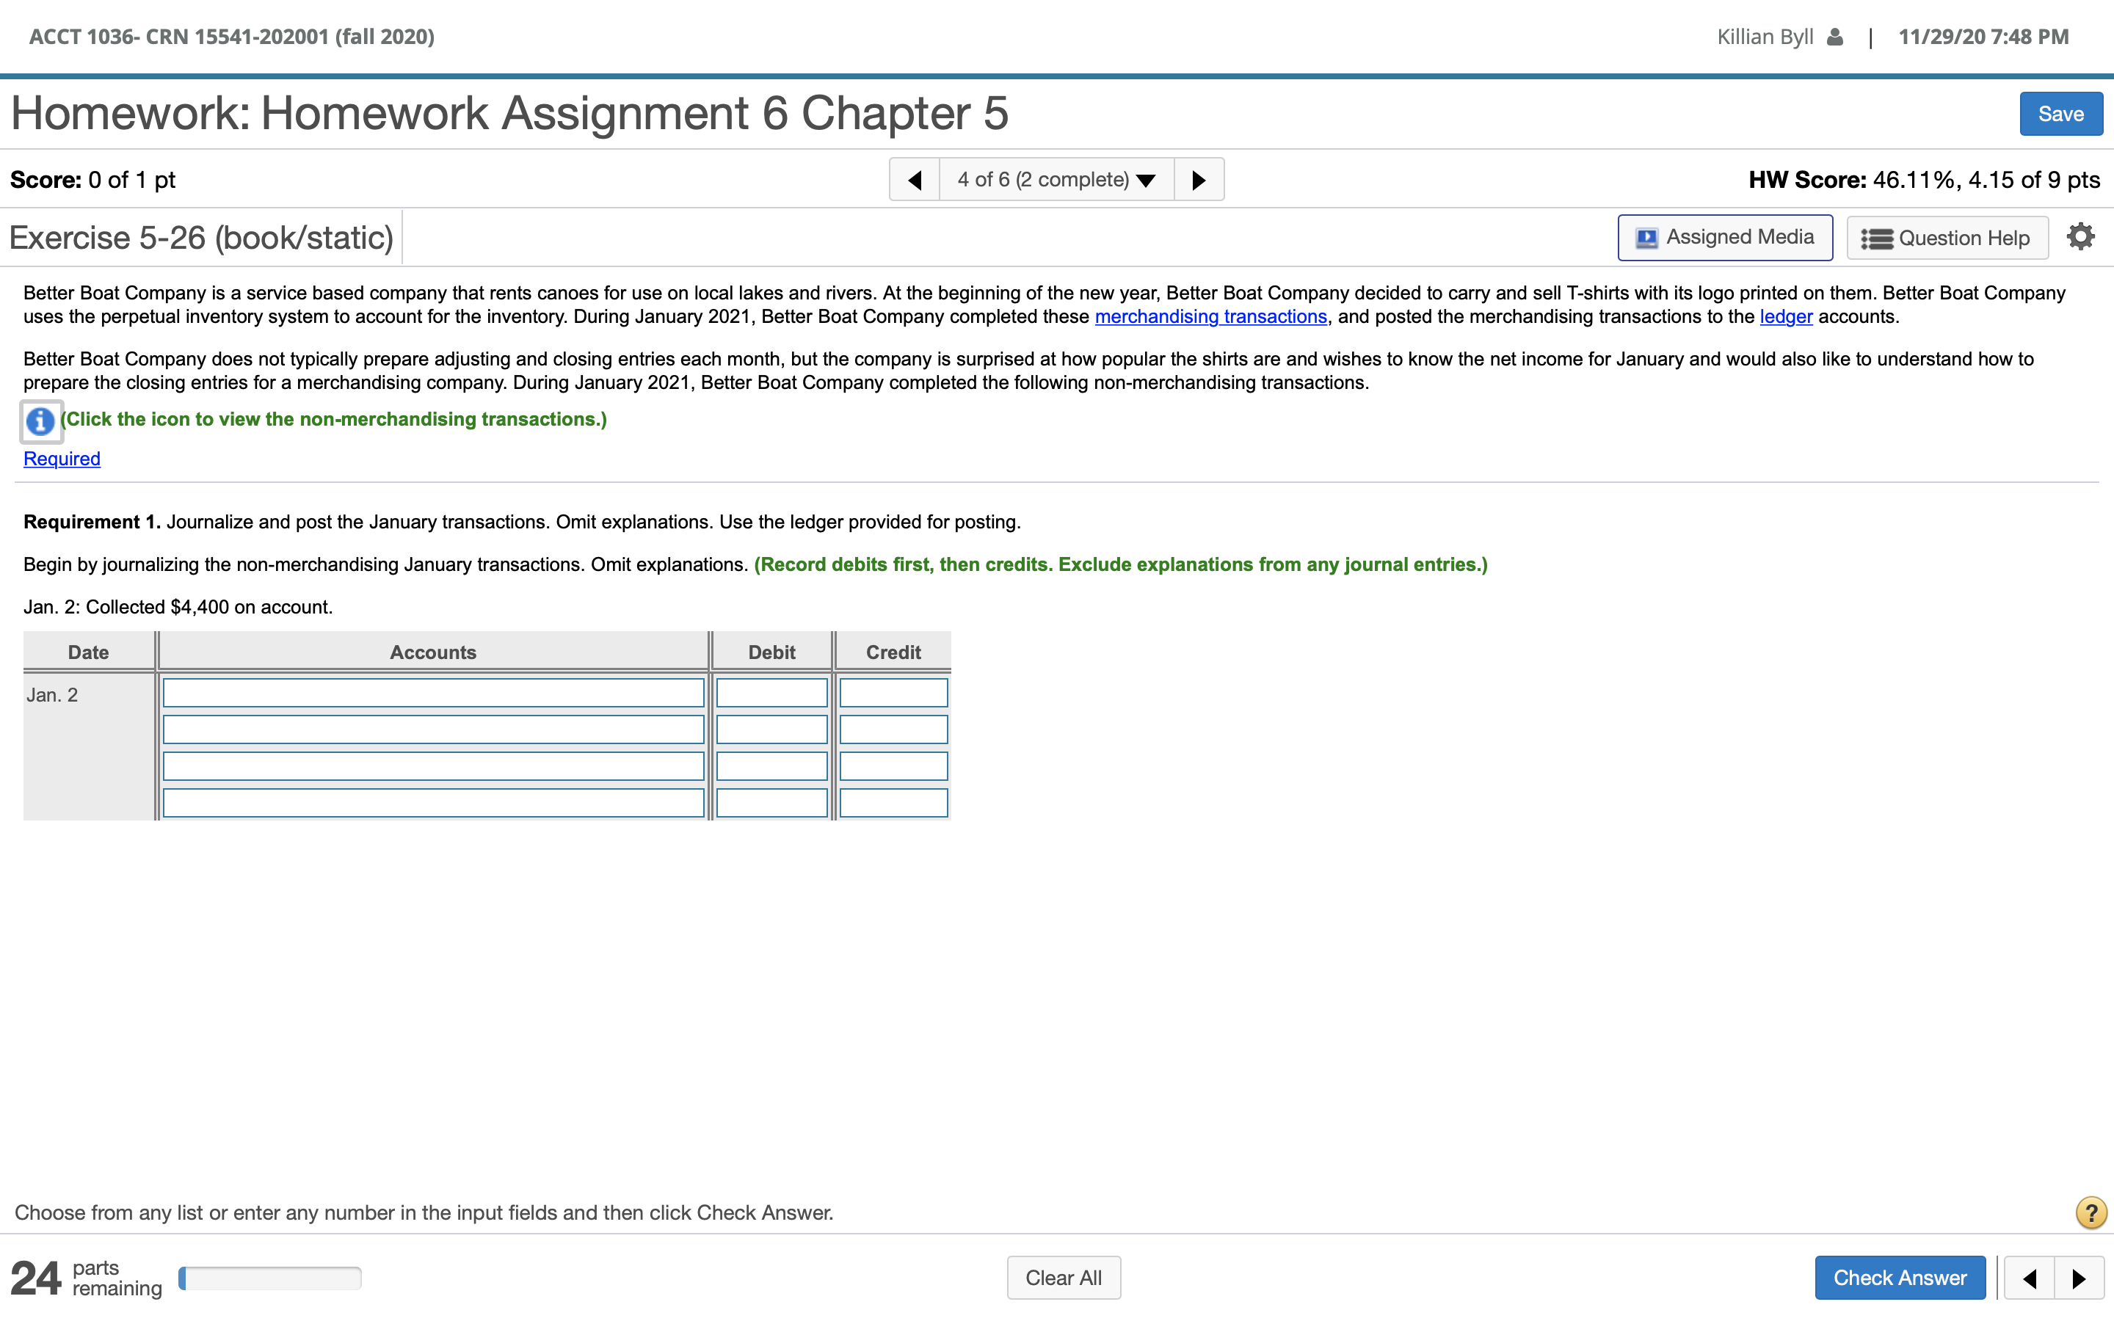Open Question Help menu
Viewport: 2114px width, 1321px height.
(x=1947, y=238)
